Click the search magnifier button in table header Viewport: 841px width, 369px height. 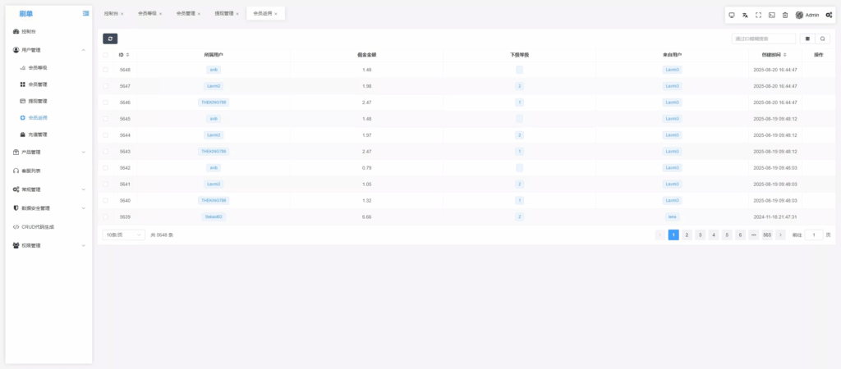(823, 39)
